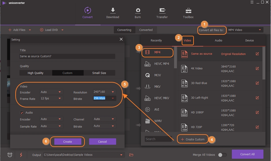The width and height of the screenshot is (271, 161).
Task: Open the Resolution dropdown
Action: click(104, 92)
